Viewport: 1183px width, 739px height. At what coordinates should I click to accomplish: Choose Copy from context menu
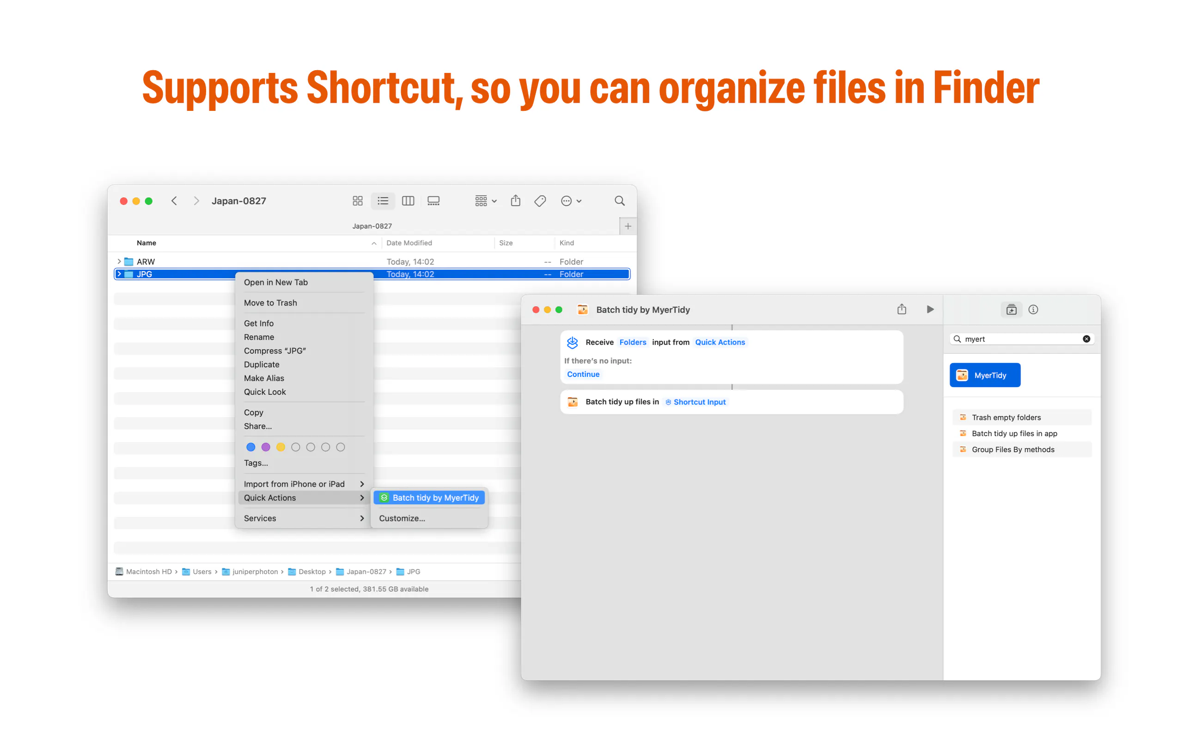[253, 412]
